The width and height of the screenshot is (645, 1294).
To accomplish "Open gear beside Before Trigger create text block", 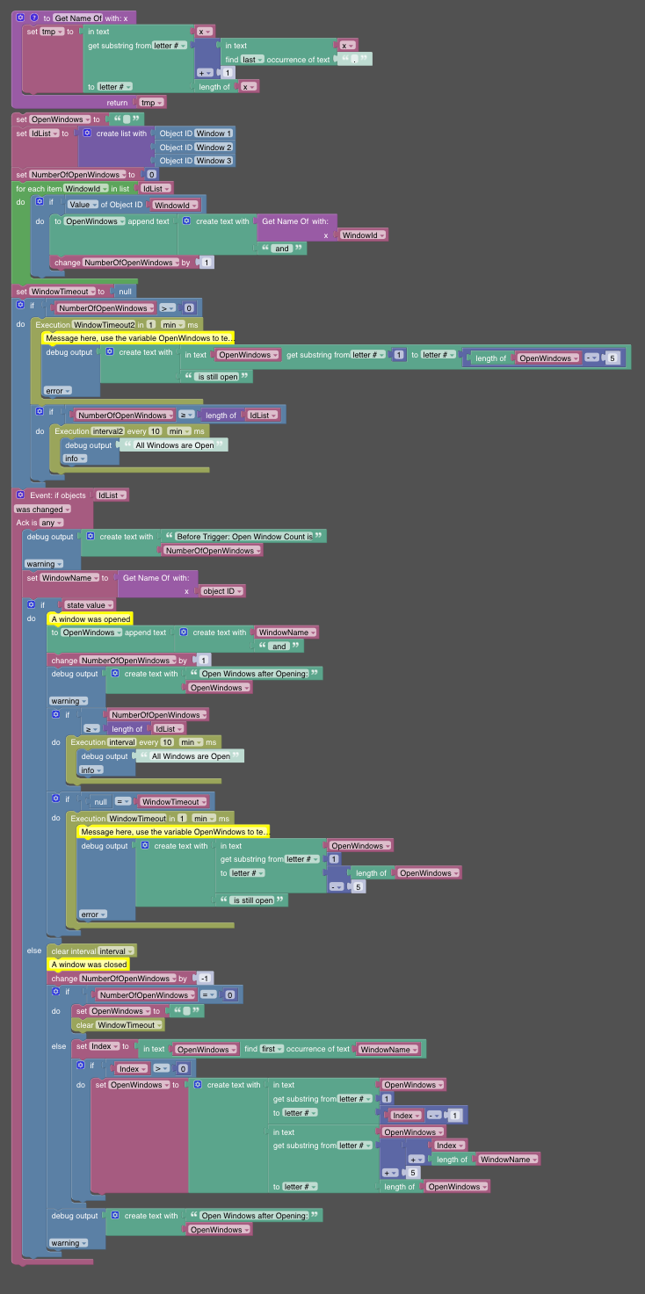I will tap(91, 536).
